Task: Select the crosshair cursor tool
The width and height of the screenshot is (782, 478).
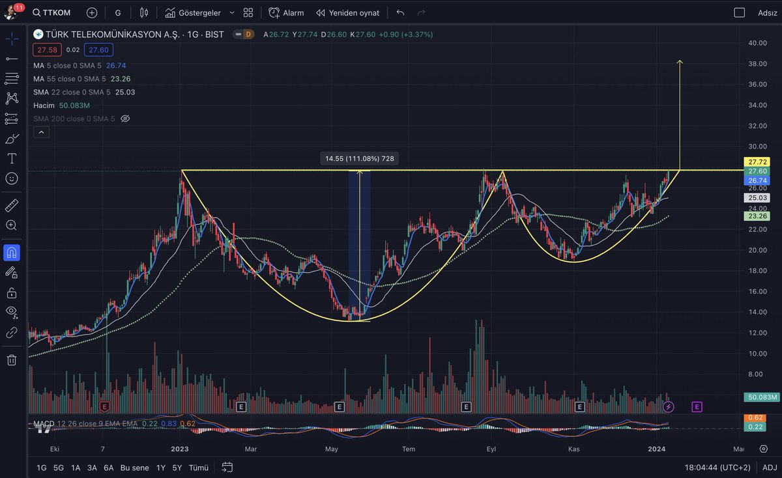Action: pos(12,38)
